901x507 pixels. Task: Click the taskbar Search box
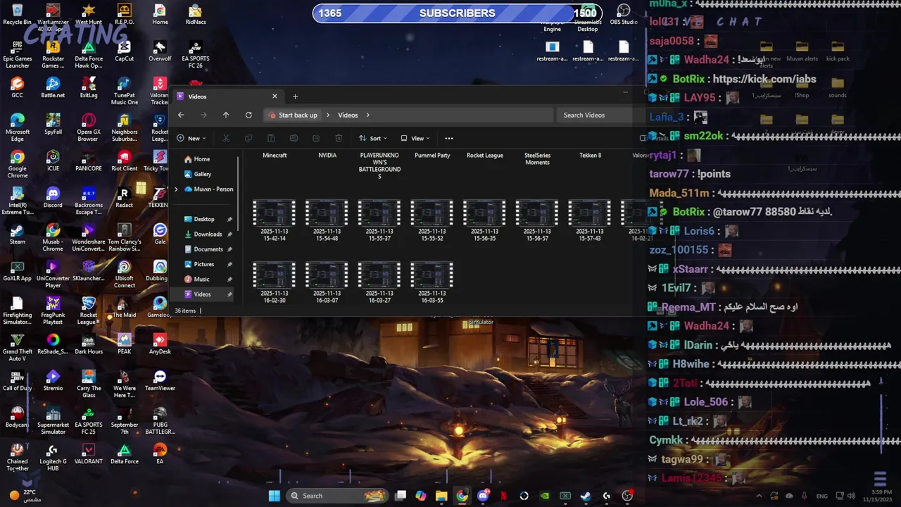338,496
